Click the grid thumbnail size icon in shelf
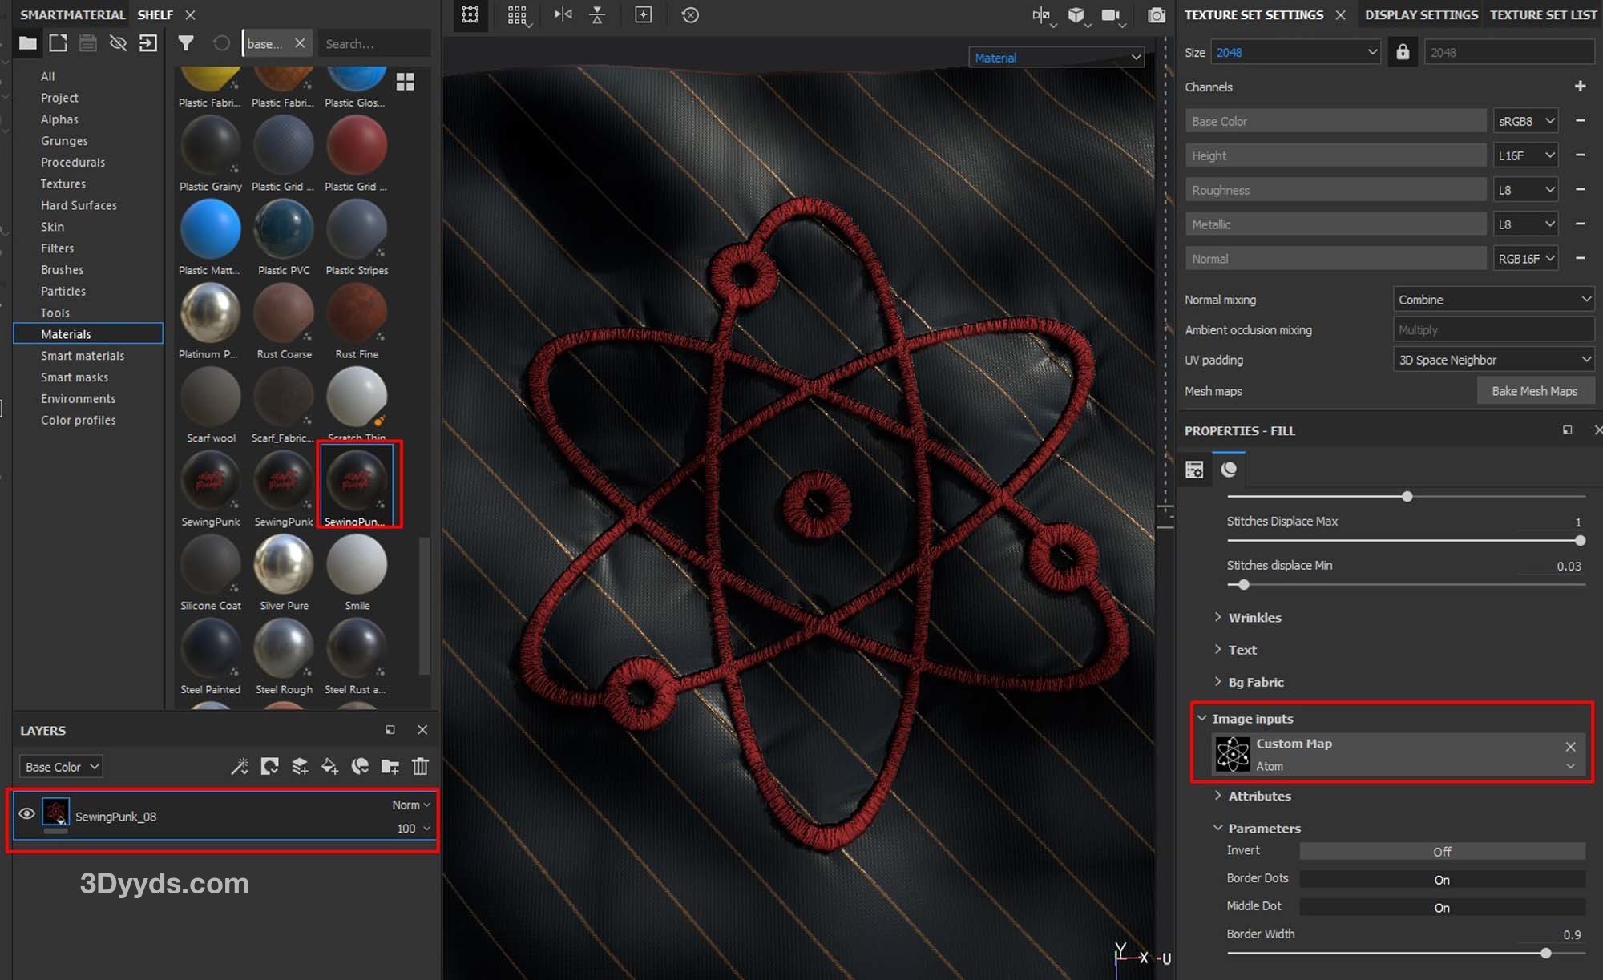 point(406,82)
